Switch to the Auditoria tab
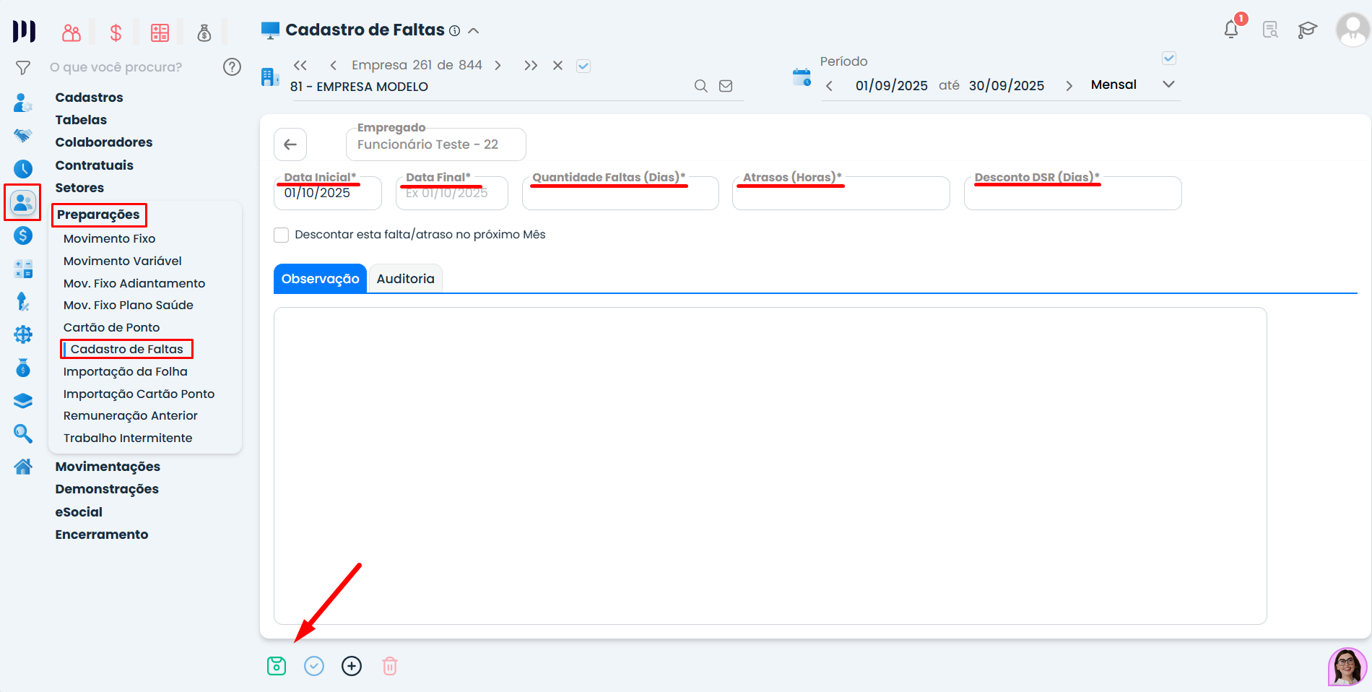 [x=406, y=279]
